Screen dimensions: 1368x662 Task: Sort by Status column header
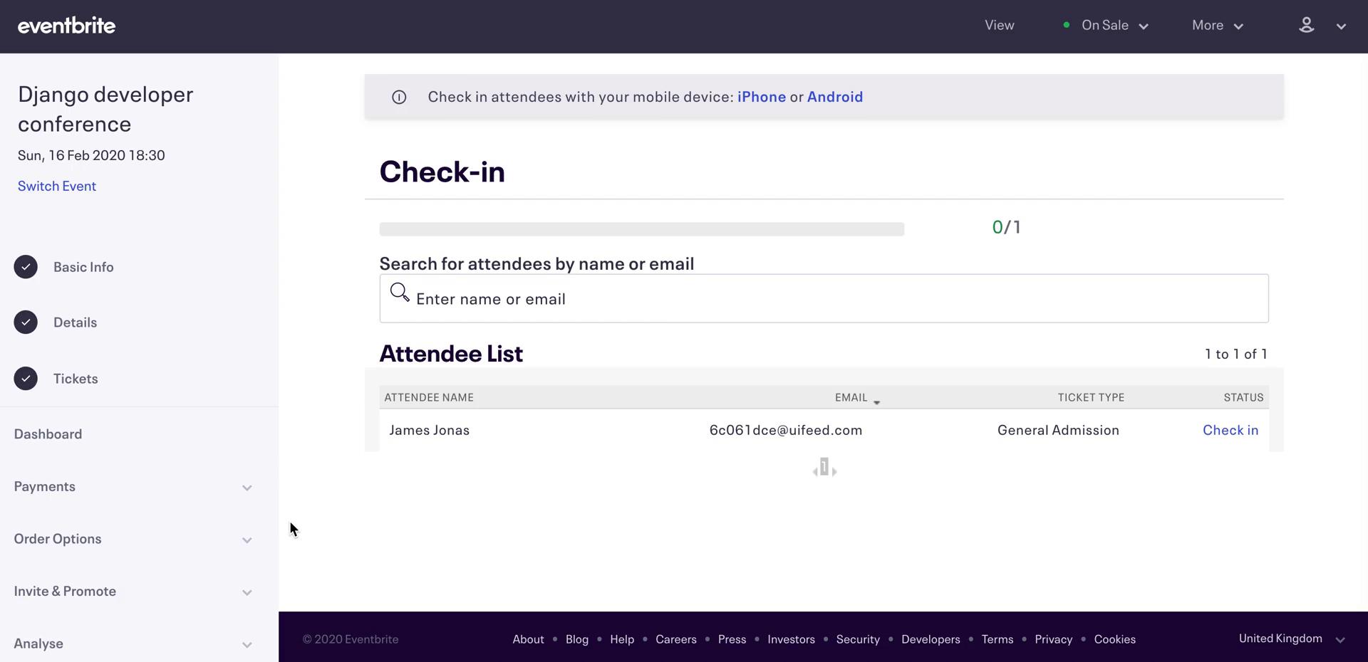pyautogui.click(x=1243, y=397)
